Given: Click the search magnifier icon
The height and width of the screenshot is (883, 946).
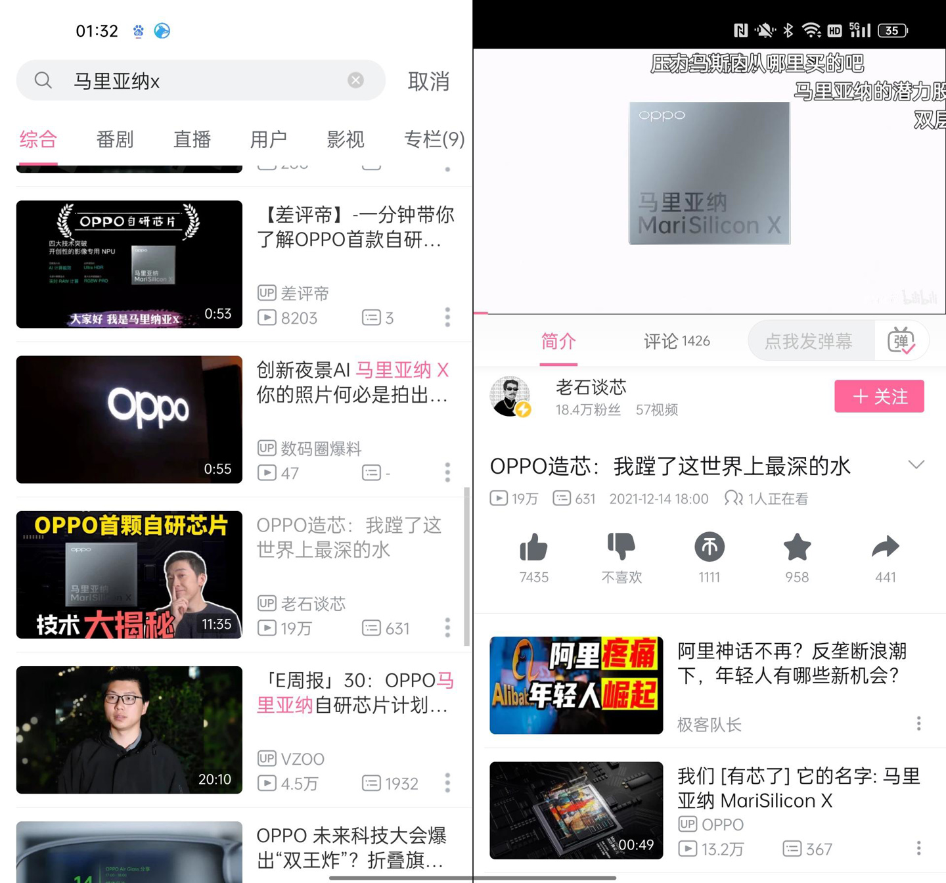Looking at the screenshot, I should click(42, 79).
